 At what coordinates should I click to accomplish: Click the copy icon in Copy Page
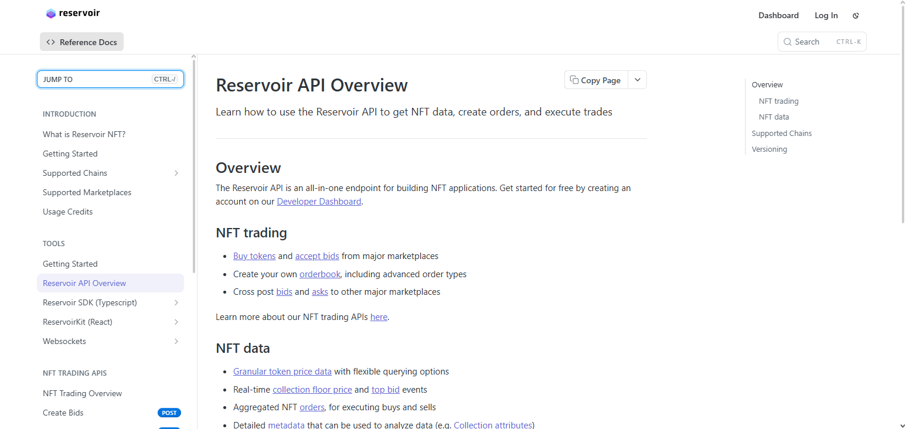point(574,80)
